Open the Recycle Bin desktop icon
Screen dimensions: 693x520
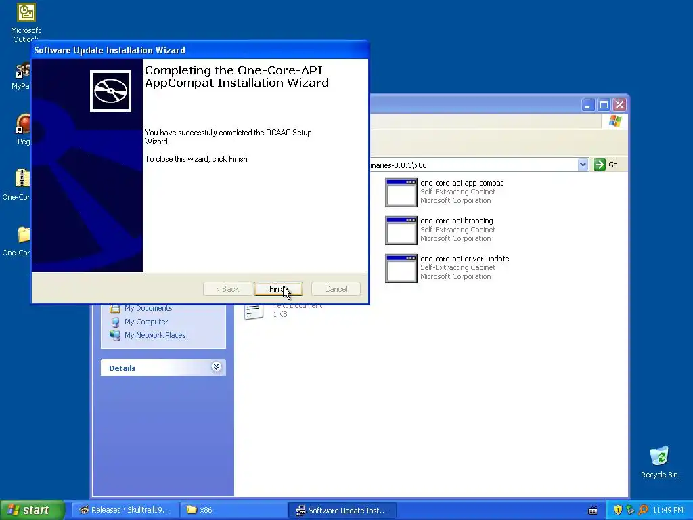tap(659, 457)
